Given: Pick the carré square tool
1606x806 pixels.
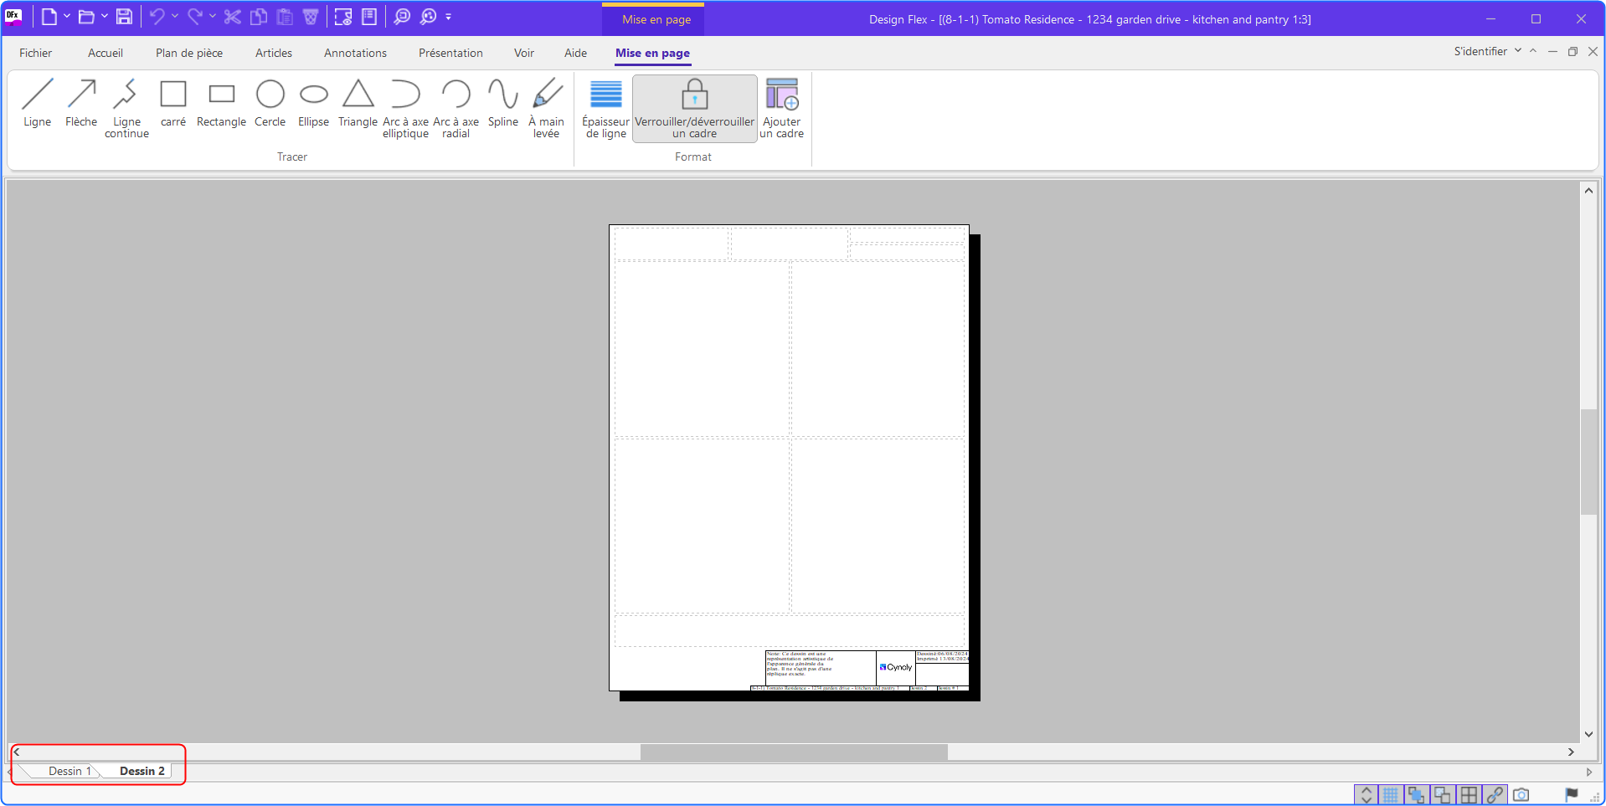Looking at the screenshot, I should click(173, 104).
